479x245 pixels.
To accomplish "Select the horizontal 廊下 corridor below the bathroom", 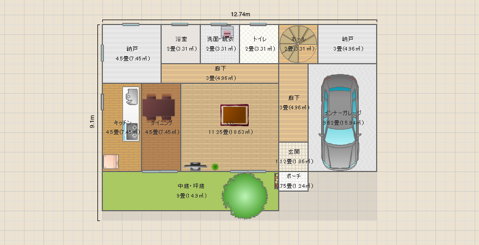I will pos(220,73).
